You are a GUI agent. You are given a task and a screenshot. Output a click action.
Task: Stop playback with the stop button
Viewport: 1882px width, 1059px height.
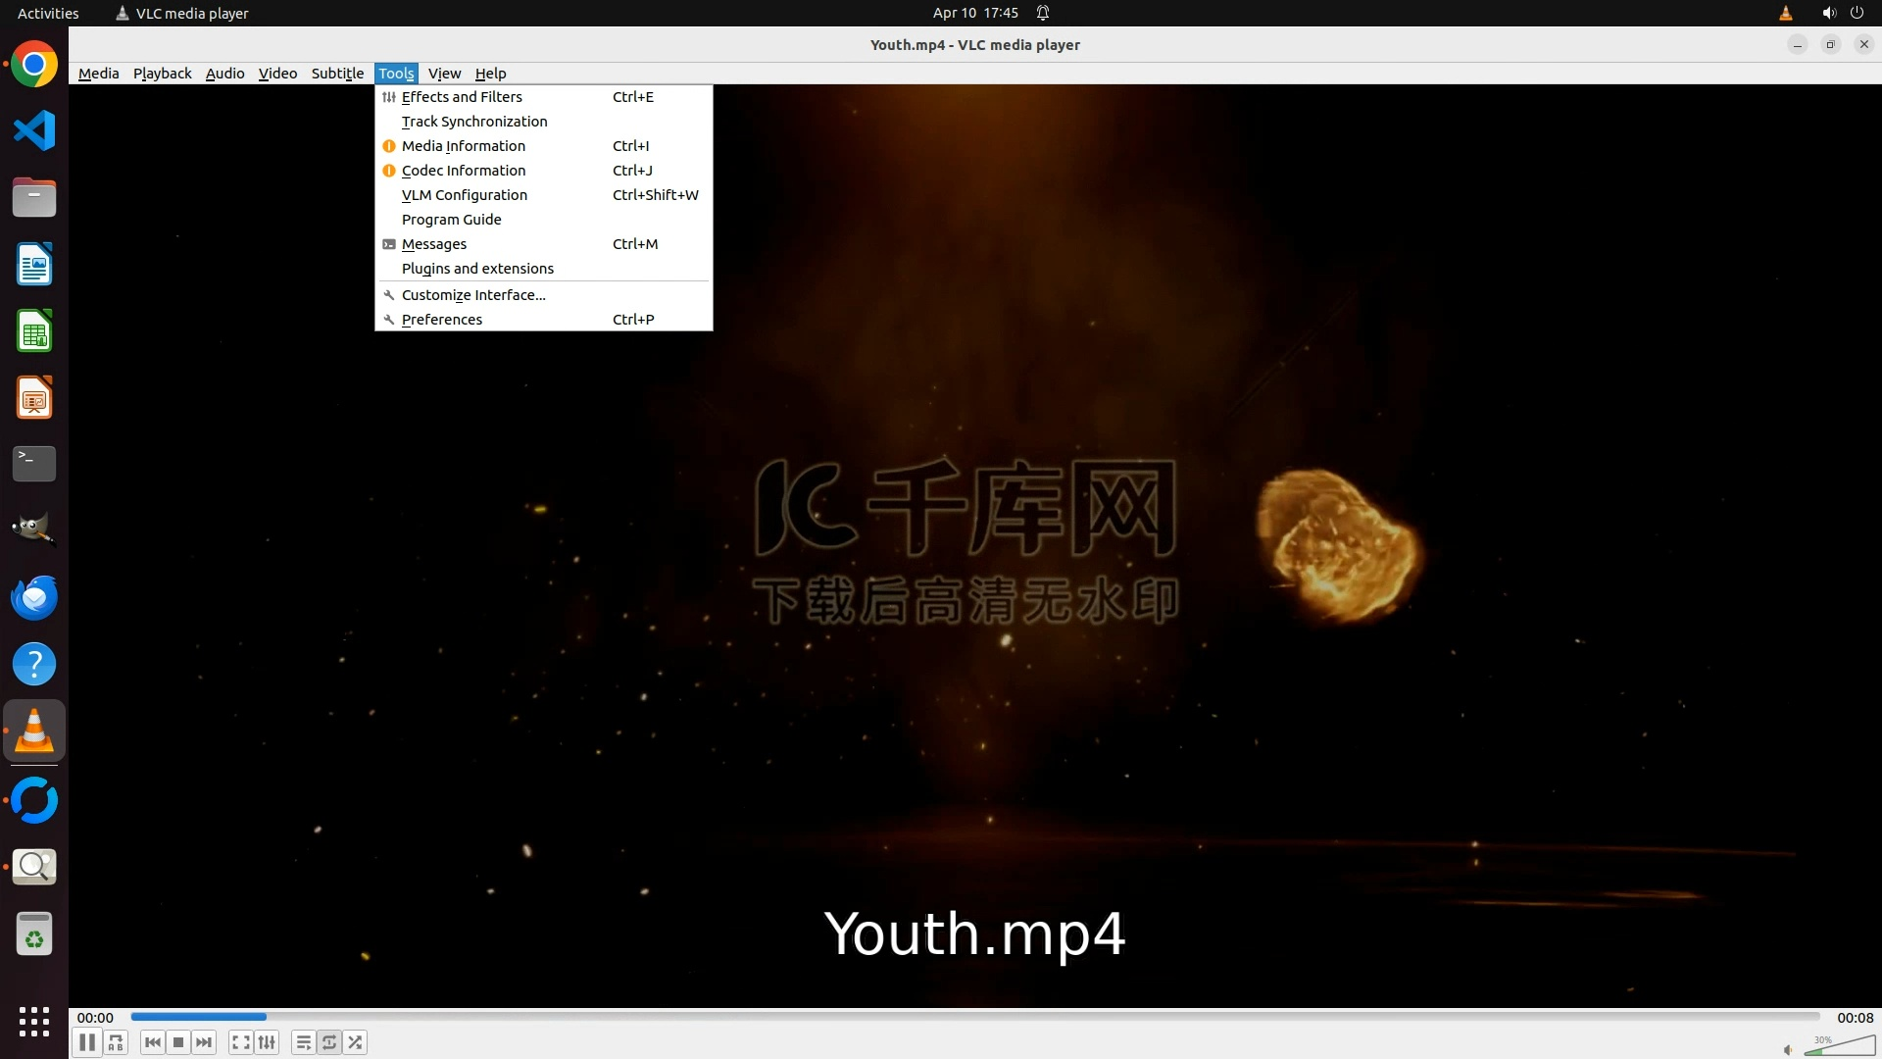[178, 1042]
